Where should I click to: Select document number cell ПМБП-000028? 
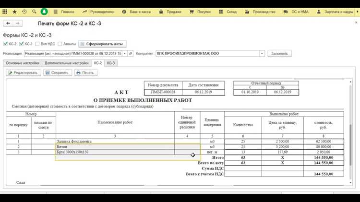[163, 92]
